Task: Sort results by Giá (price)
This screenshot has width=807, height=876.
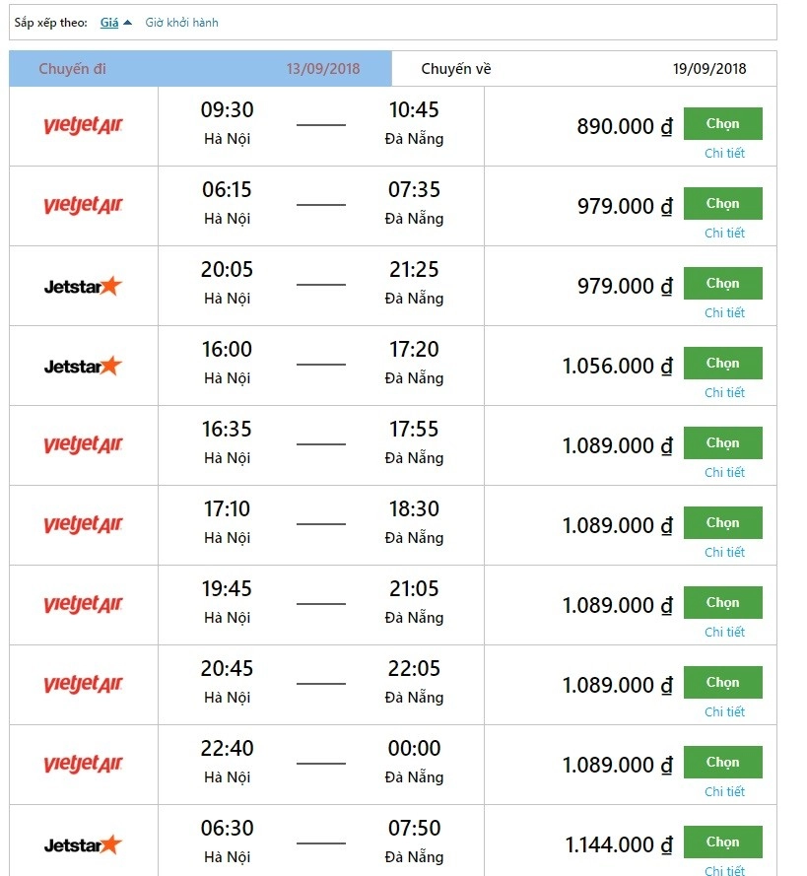Action: pyautogui.click(x=109, y=22)
